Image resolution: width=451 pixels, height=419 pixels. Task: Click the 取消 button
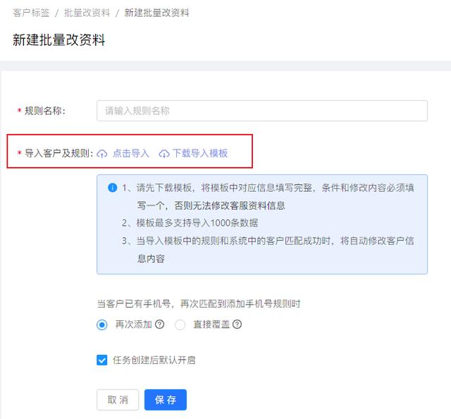click(x=118, y=400)
